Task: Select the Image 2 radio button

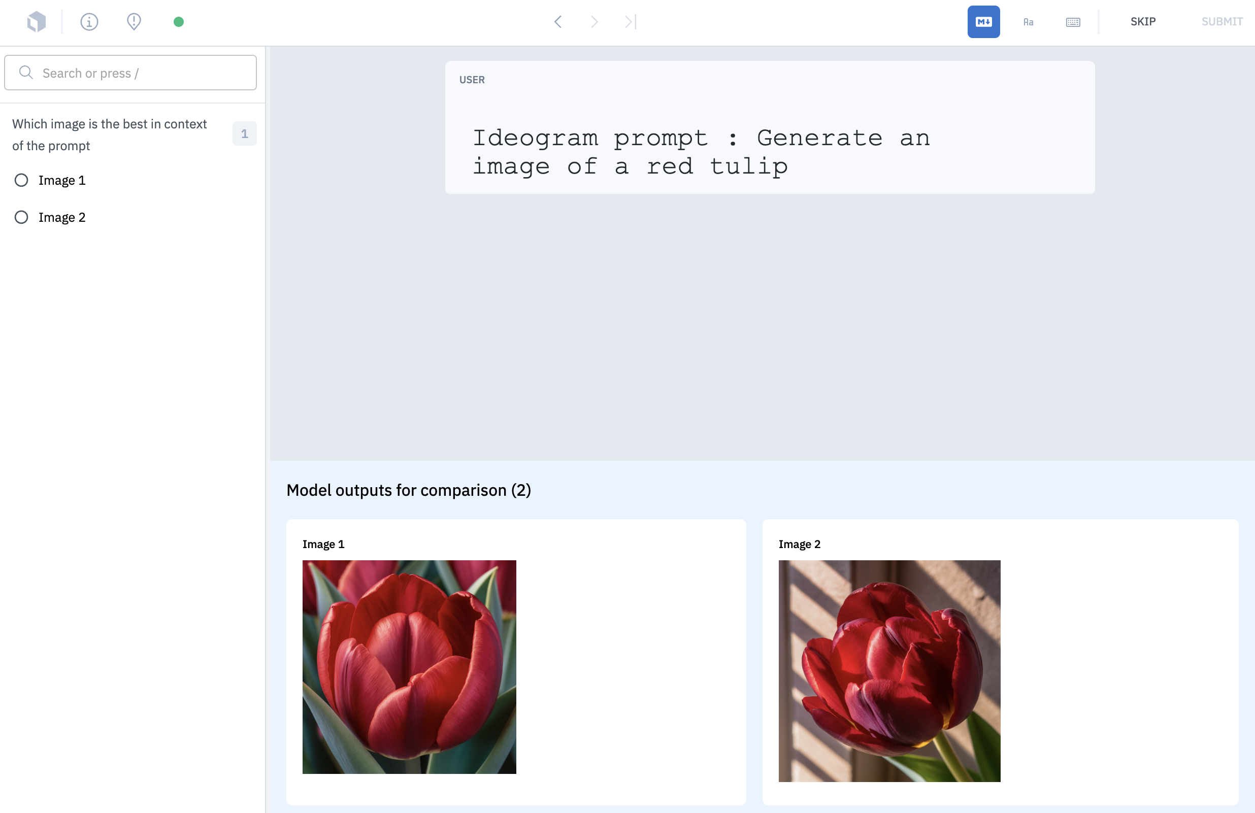Action: click(20, 217)
